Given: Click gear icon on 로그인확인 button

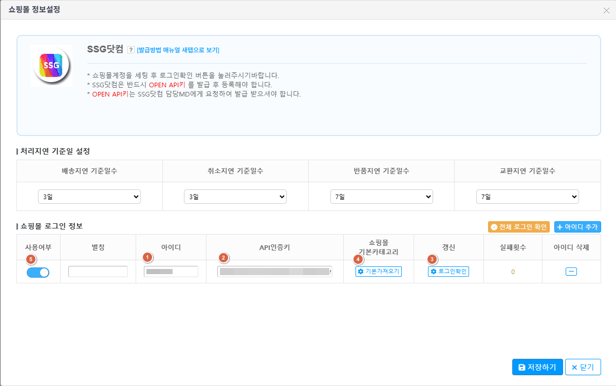Looking at the screenshot, I should pyautogui.click(x=433, y=272).
